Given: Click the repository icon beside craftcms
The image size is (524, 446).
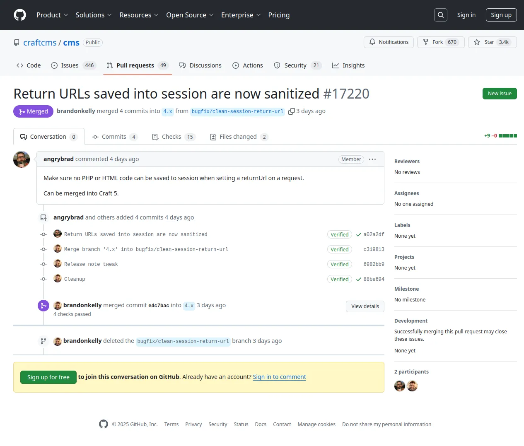Looking at the screenshot, I should 17,43.
